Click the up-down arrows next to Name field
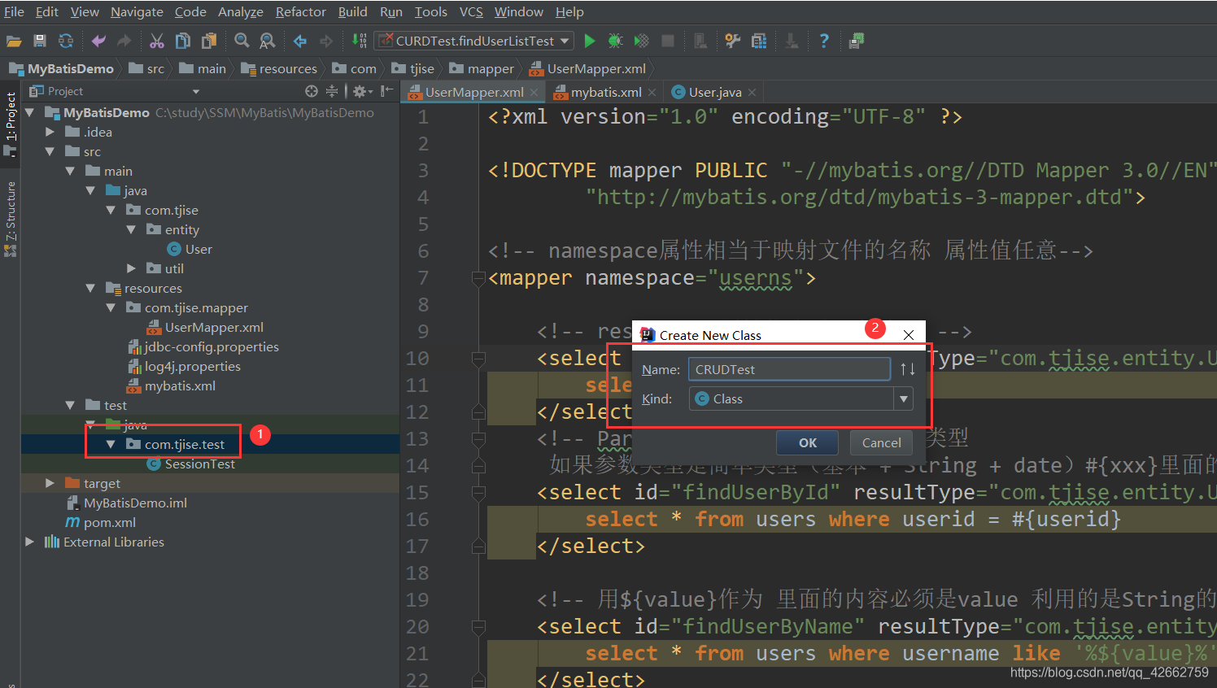Screen dimensions: 1217x688 [908, 369]
